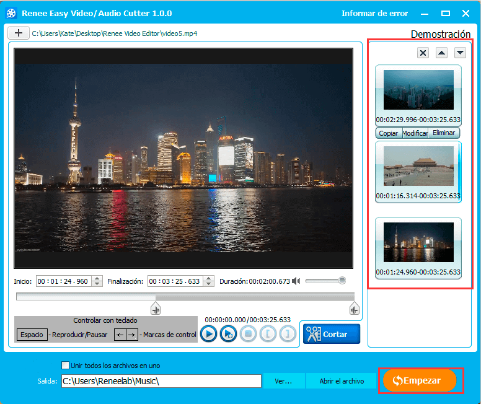Play the video with the play button

(209, 334)
